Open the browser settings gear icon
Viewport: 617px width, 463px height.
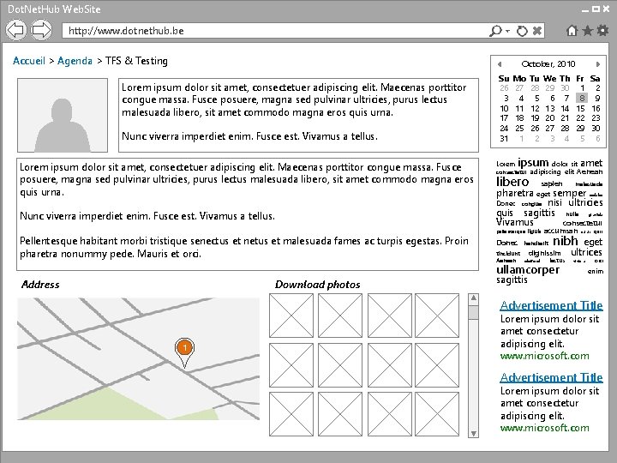click(x=602, y=31)
